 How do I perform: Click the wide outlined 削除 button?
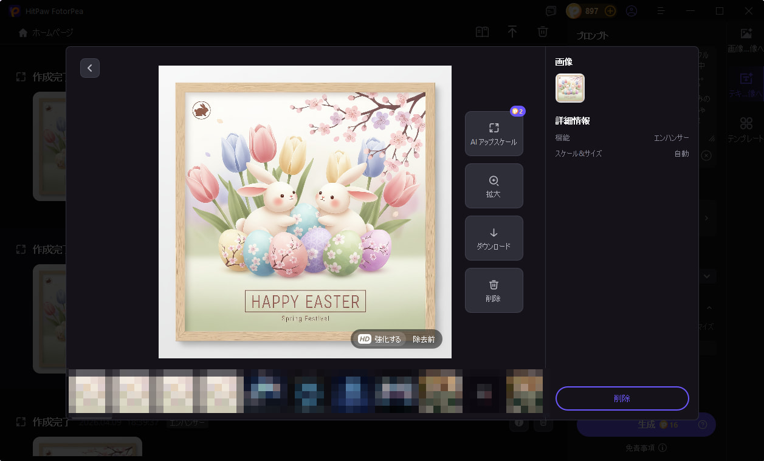click(622, 398)
